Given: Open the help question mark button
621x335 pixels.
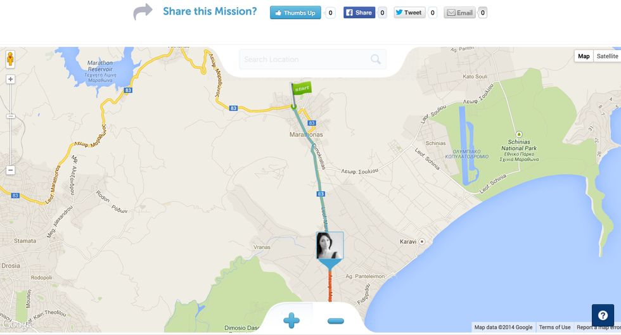Looking at the screenshot, I should tap(603, 315).
